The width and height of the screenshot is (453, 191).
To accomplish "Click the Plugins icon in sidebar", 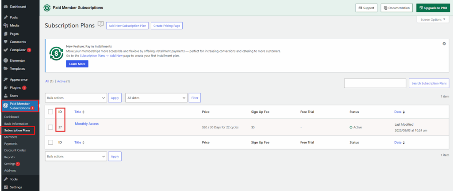I will [x=5, y=88].
